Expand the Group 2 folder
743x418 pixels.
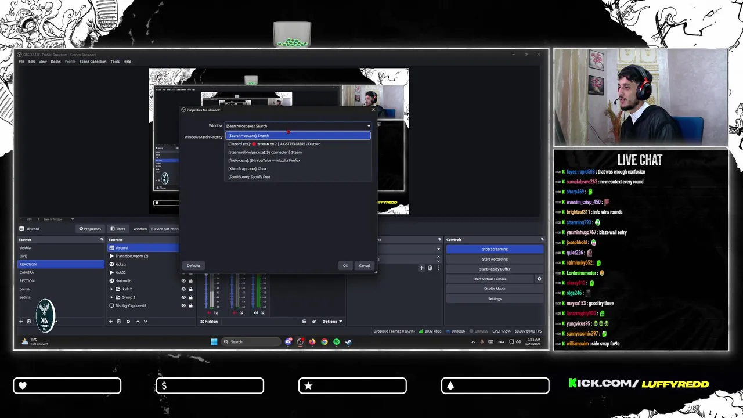(x=111, y=297)
